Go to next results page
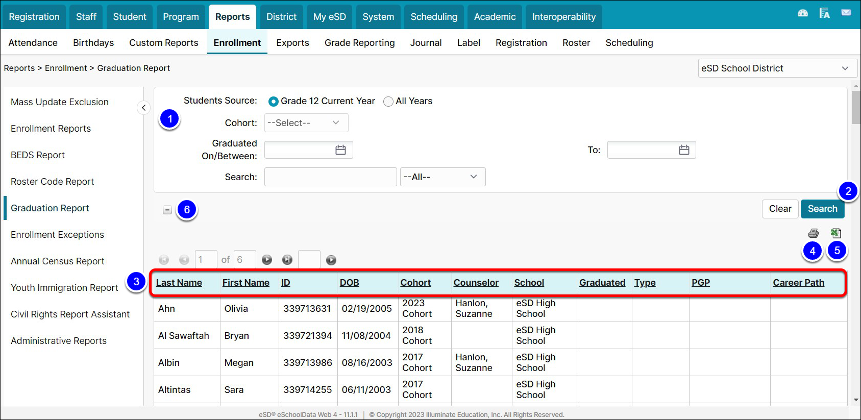 pos(267,260)
